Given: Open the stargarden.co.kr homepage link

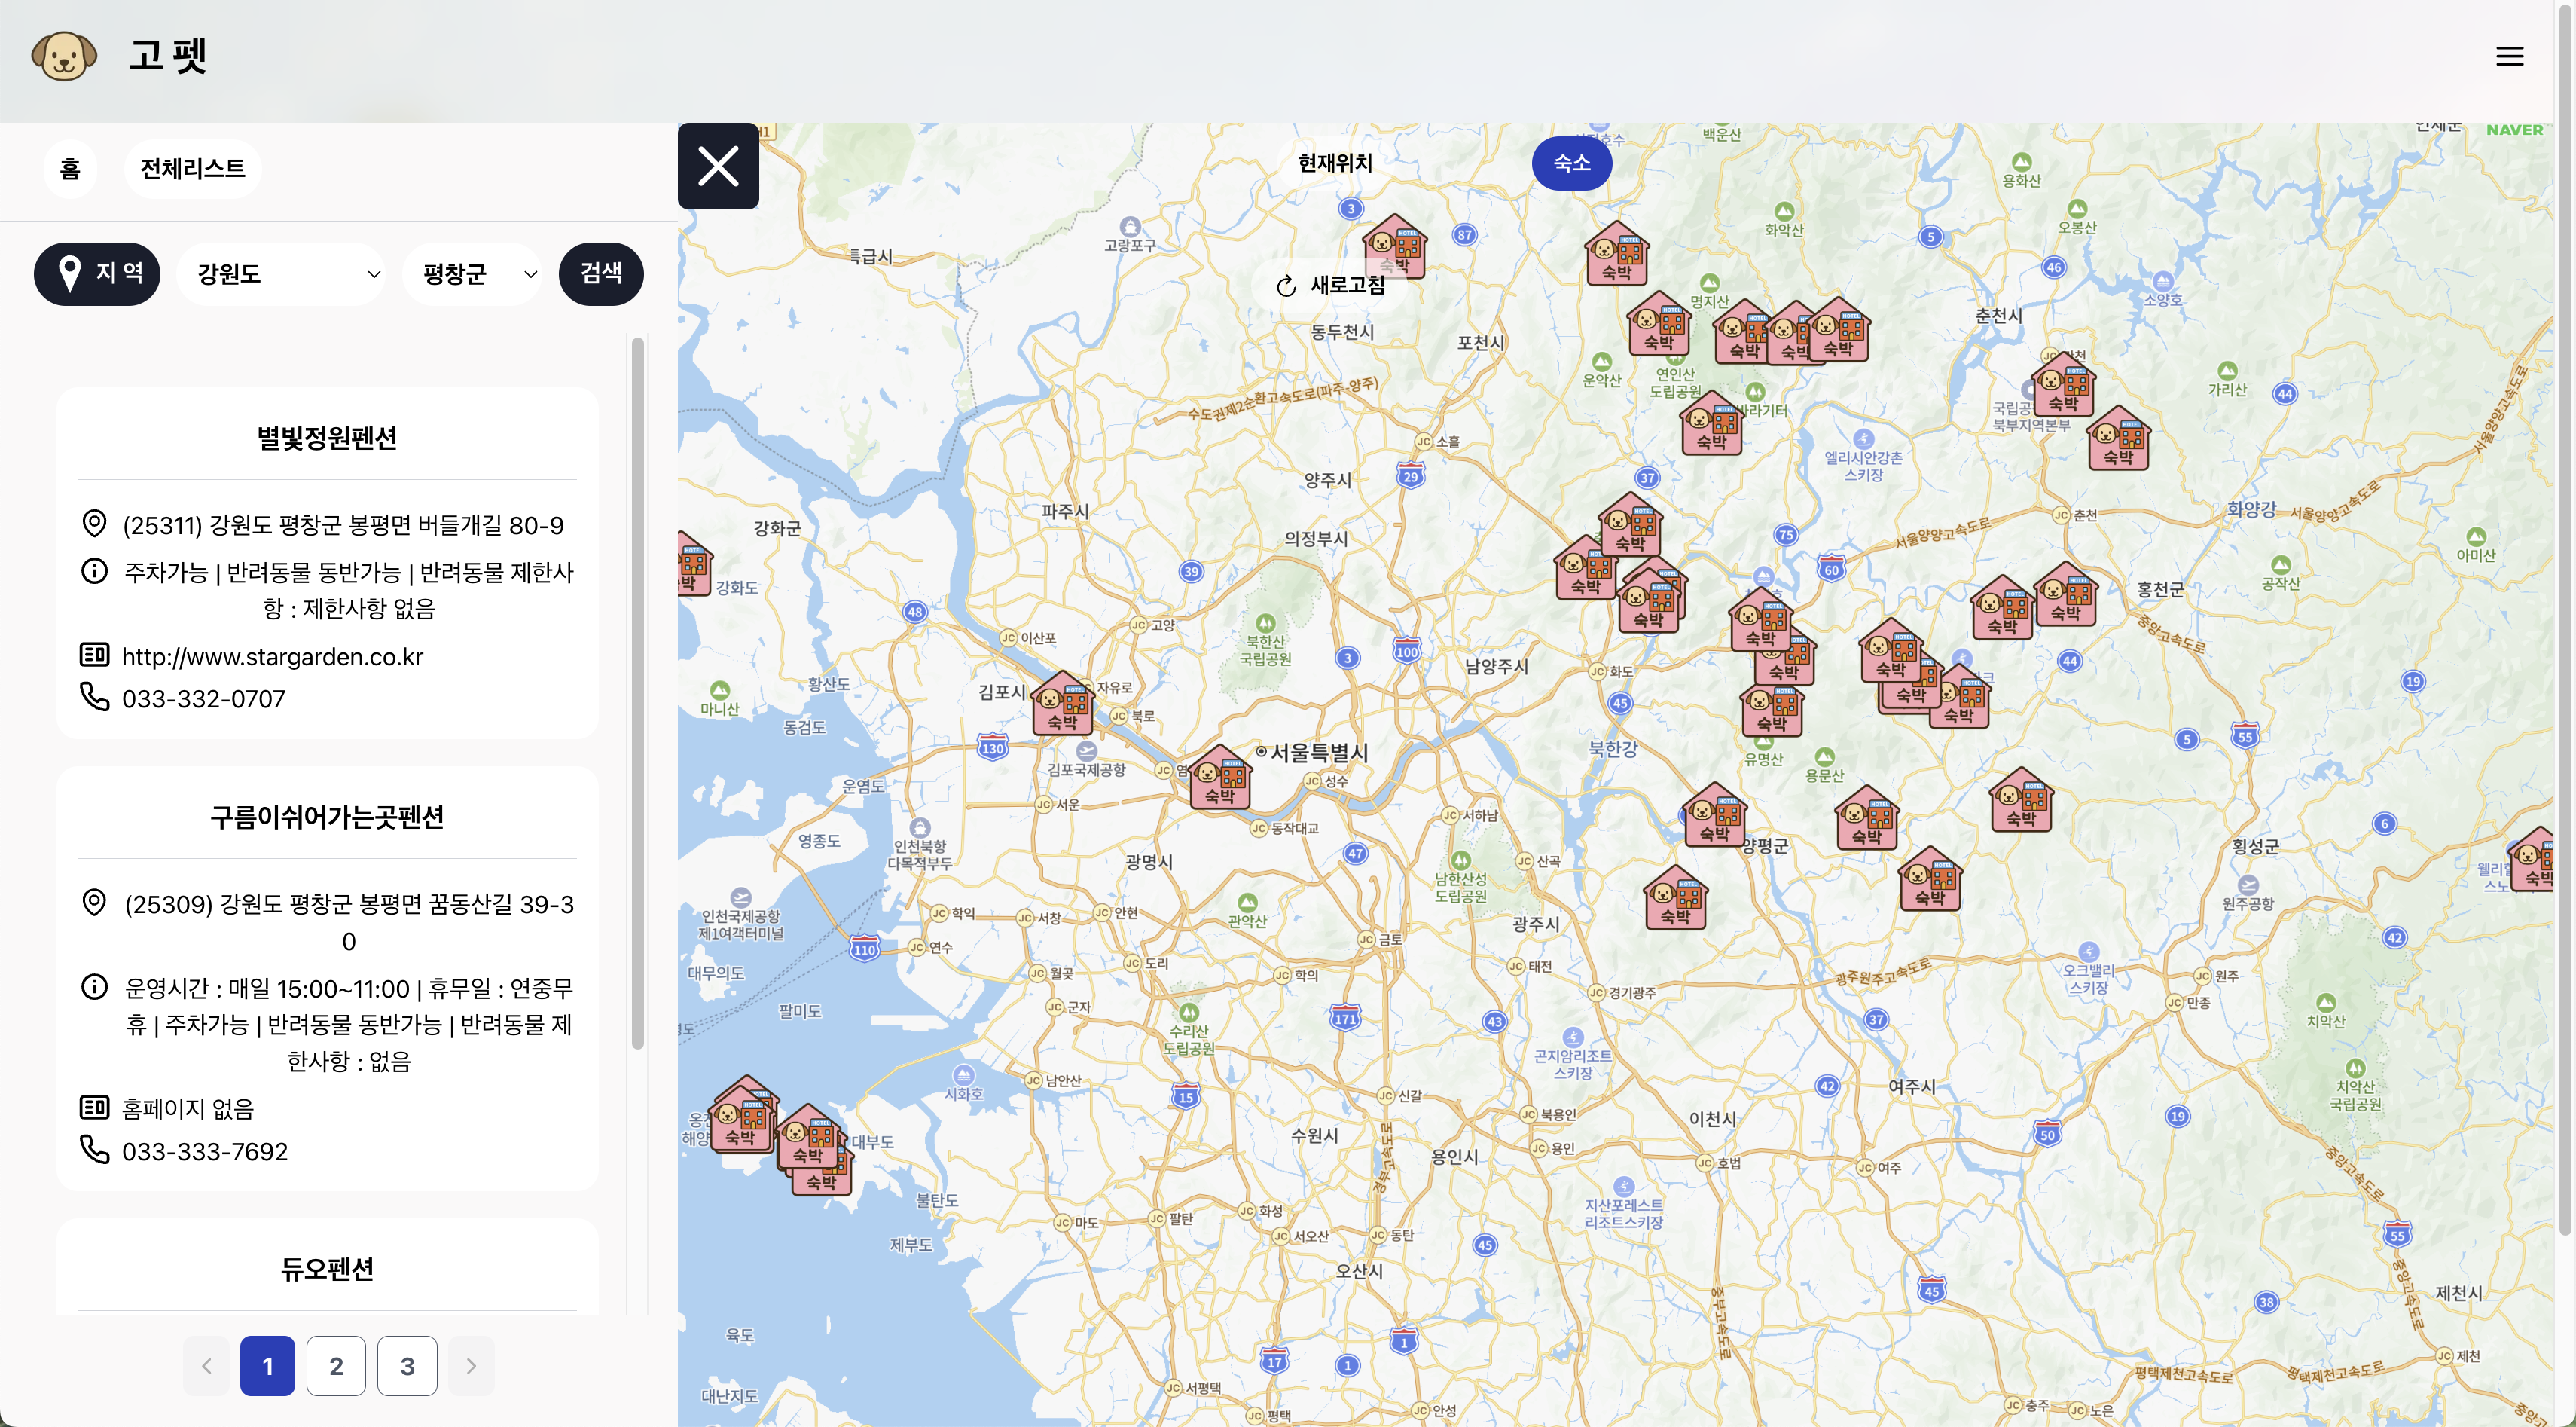Looking at the screenshot, I should tap(272, 656).
